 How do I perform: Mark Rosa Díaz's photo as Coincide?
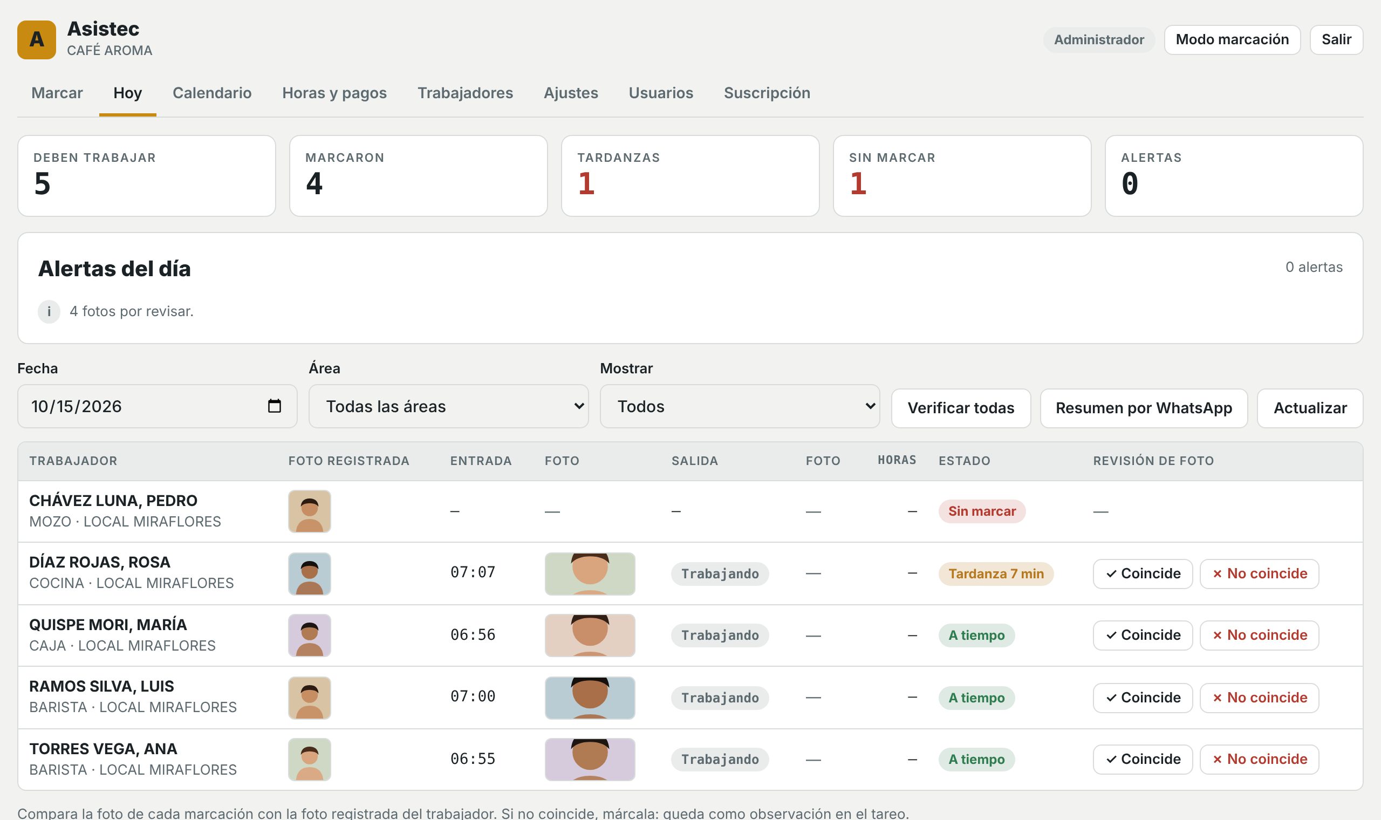click(x=1143, y=574)
